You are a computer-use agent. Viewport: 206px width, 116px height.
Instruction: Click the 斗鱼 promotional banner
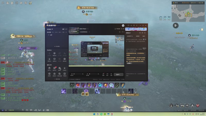click(x=136, y=29)
